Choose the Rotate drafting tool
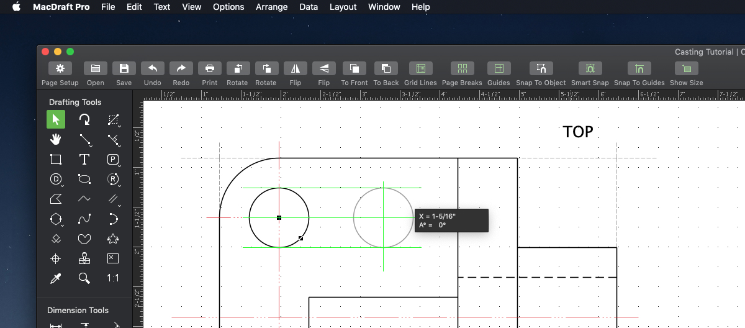Image resolution: width=745 pixels, height=328 pixels. 84,119
